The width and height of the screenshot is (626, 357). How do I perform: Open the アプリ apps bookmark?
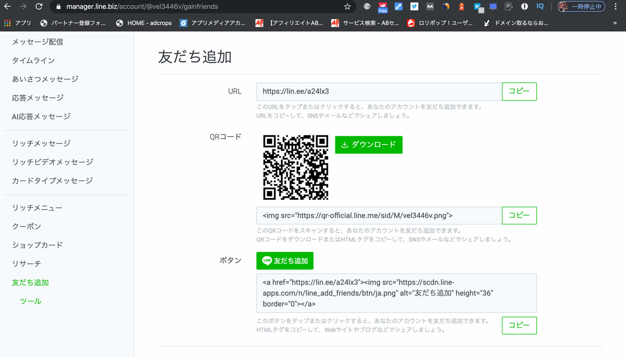click(x=18, y=23)
